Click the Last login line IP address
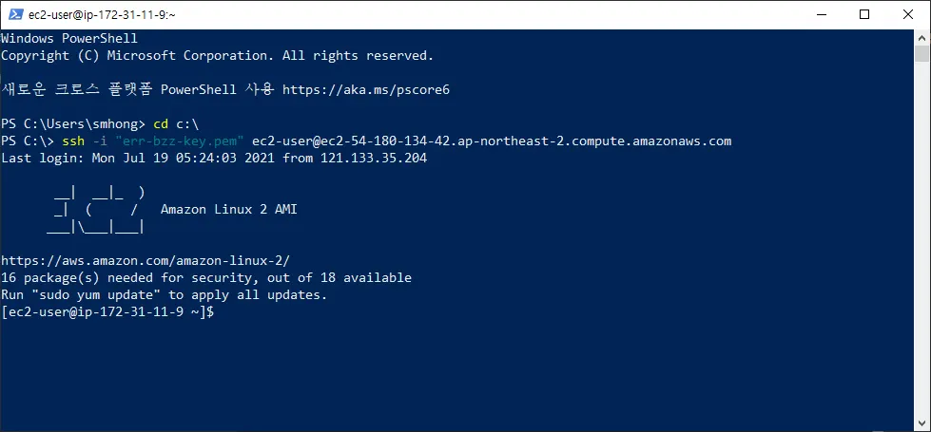The height and width of the screenshot is (432, 931). click(x=374, y=159)
